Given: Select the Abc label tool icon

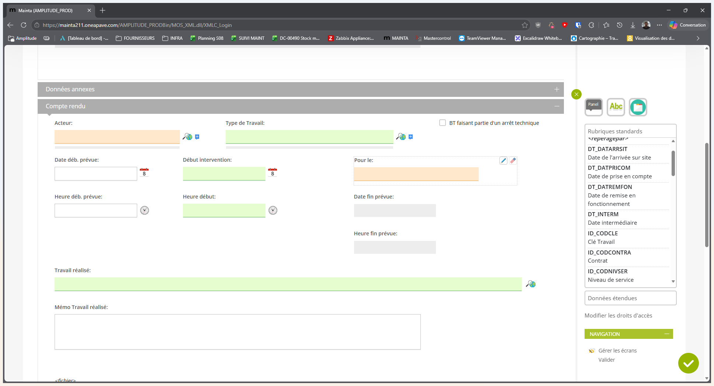Looking at the screenshot, I should coord(616,107).
